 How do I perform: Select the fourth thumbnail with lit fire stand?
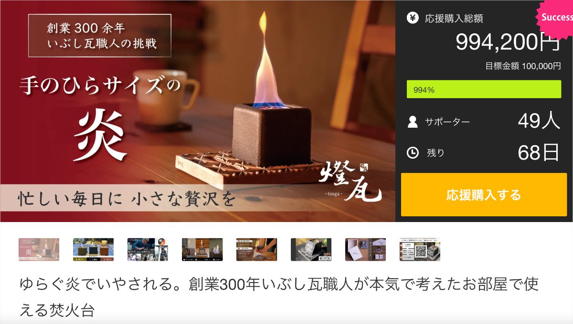(x=202, y=250)
